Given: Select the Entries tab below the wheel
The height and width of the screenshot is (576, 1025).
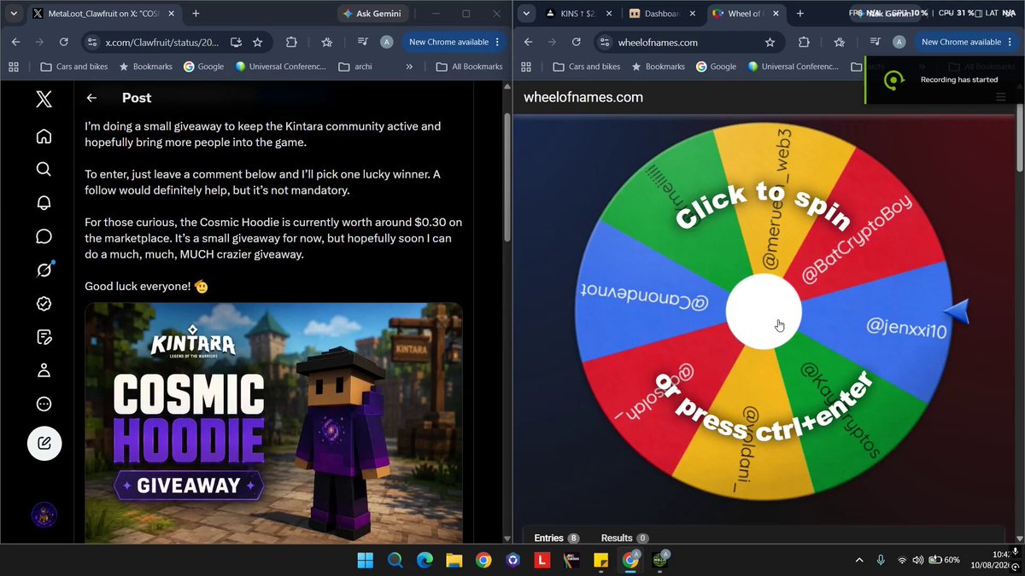Looking at the screenshot, I should pyautogui.click(x=556, y=538).
